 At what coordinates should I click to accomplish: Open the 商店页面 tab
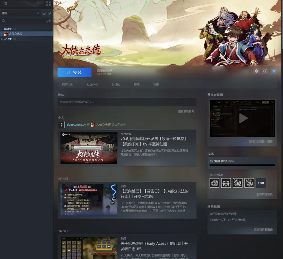click(68, 84)
